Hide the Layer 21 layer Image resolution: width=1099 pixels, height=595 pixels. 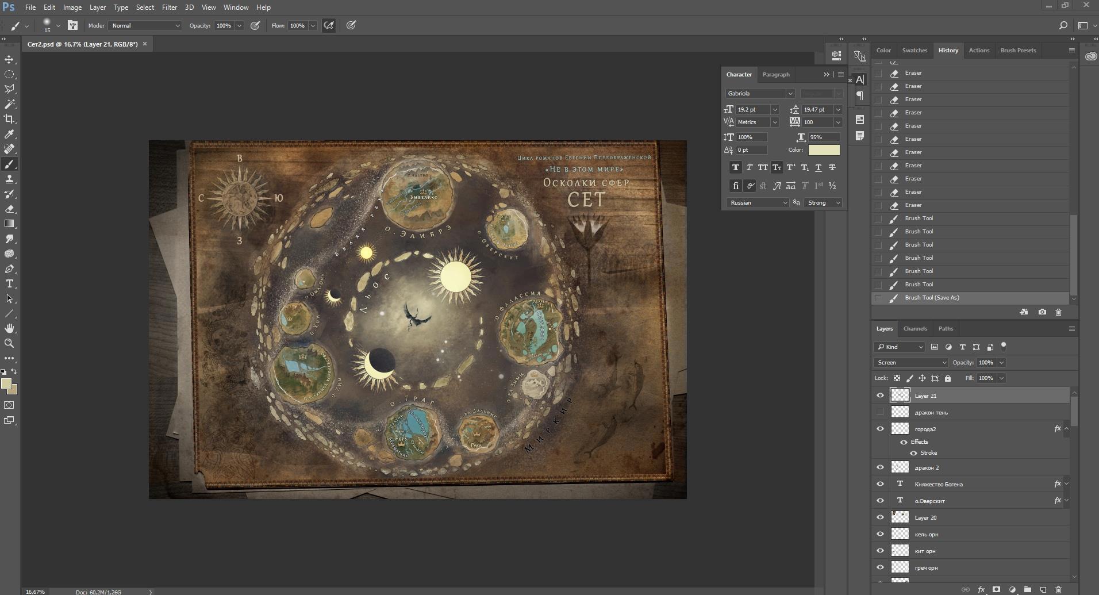[x=880, y=396]
